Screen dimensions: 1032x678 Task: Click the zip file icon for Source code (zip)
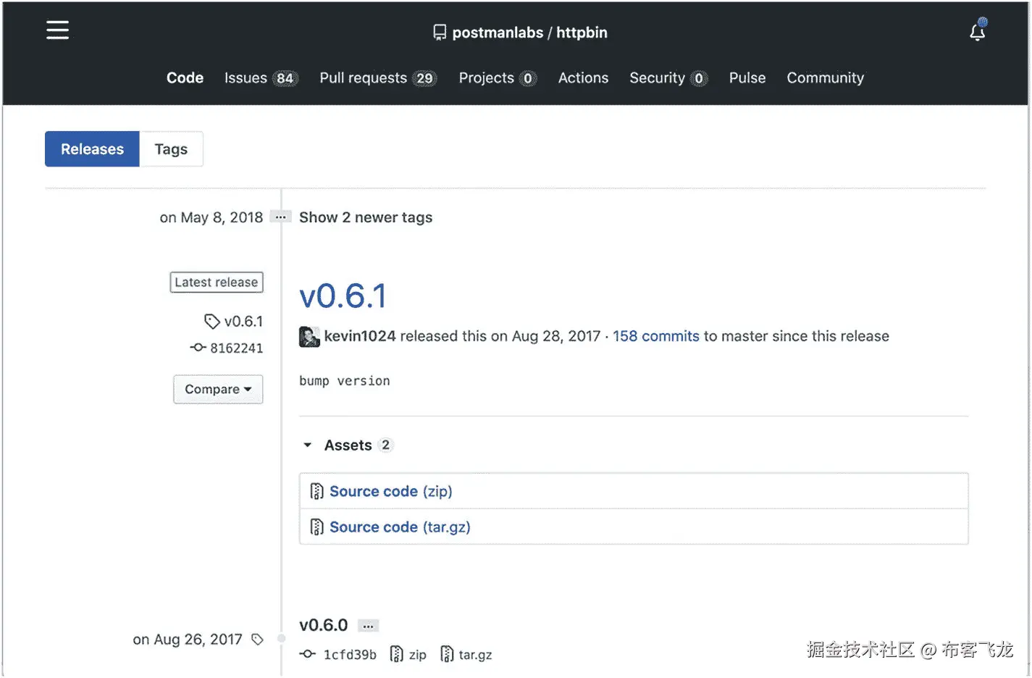pos(316,492)
